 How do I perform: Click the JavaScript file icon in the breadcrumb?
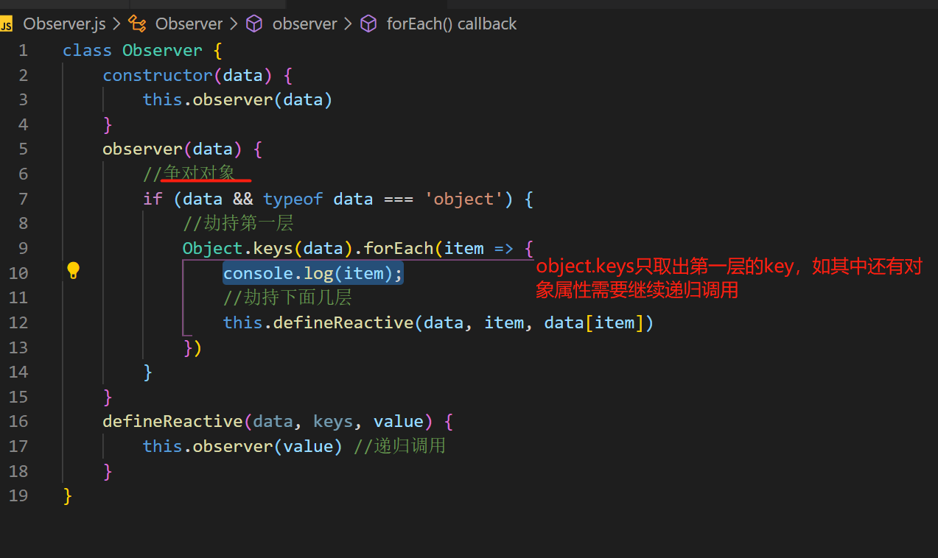click(7, 24)
